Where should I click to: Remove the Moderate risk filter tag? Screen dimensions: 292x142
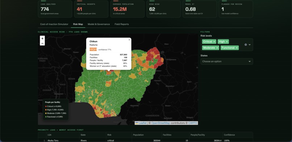[x=217, y=48]
